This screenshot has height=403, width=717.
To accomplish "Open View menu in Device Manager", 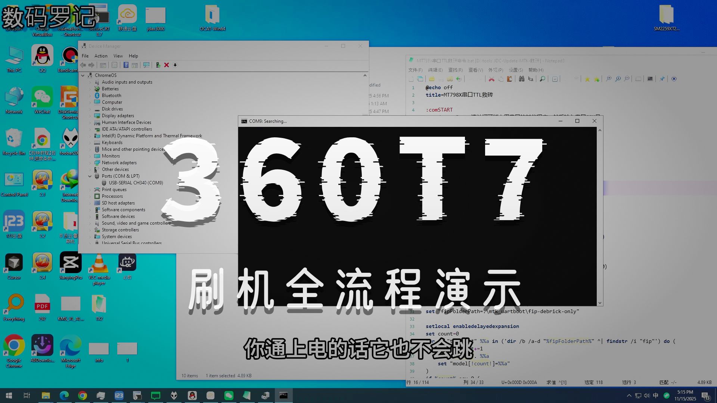I will tap(118, 56).
